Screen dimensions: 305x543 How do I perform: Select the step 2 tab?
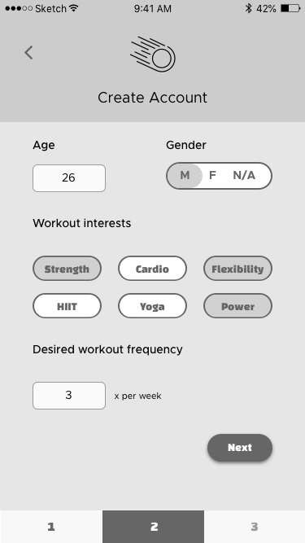[x=153, y=527]
